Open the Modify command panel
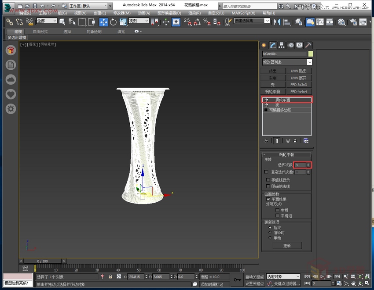The width and height of the screenshot is (374, 290). [x=273, y=45]
